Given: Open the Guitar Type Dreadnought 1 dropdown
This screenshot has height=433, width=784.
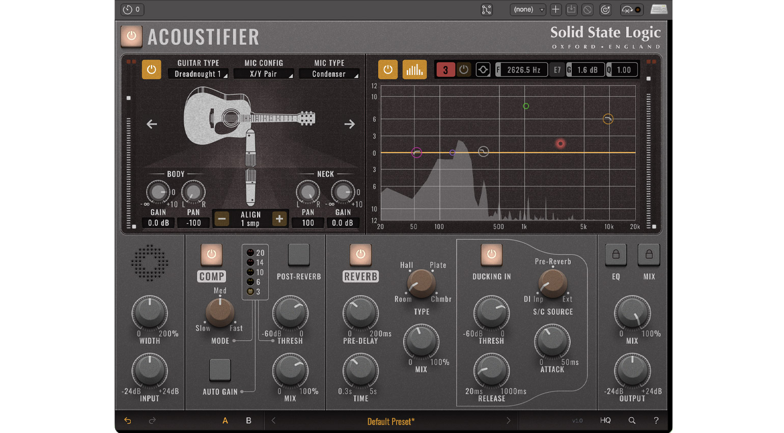Looking at the screenshot, I should (x=198, y=74).
